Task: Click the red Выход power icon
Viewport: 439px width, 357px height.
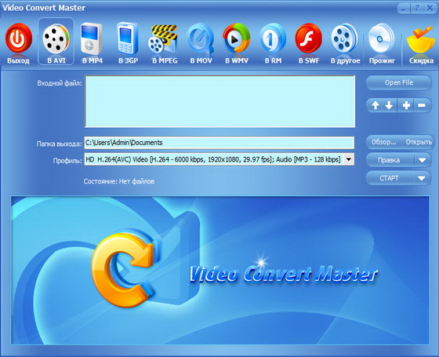Action: tap(18, 39)
